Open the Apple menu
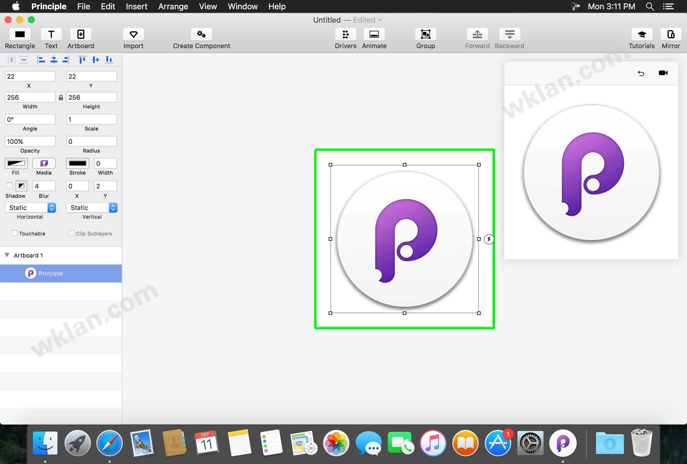The width and height of the screenshot is (687, 464). click(x=16, y=6)
